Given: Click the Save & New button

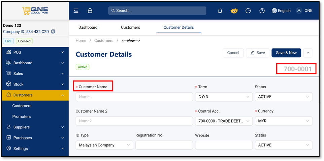Looking at the screenshot, I should 286,53.
